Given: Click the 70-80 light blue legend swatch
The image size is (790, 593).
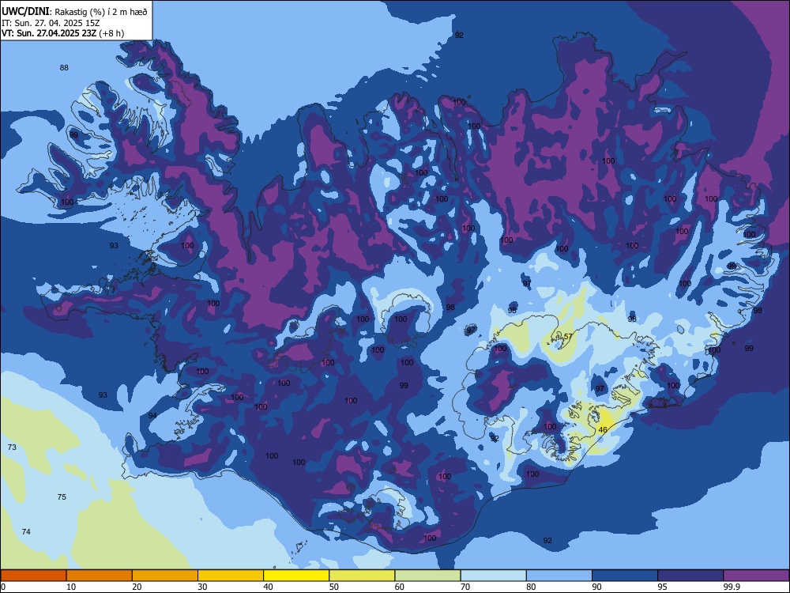Looking at the screenshot, I should 493,576.
